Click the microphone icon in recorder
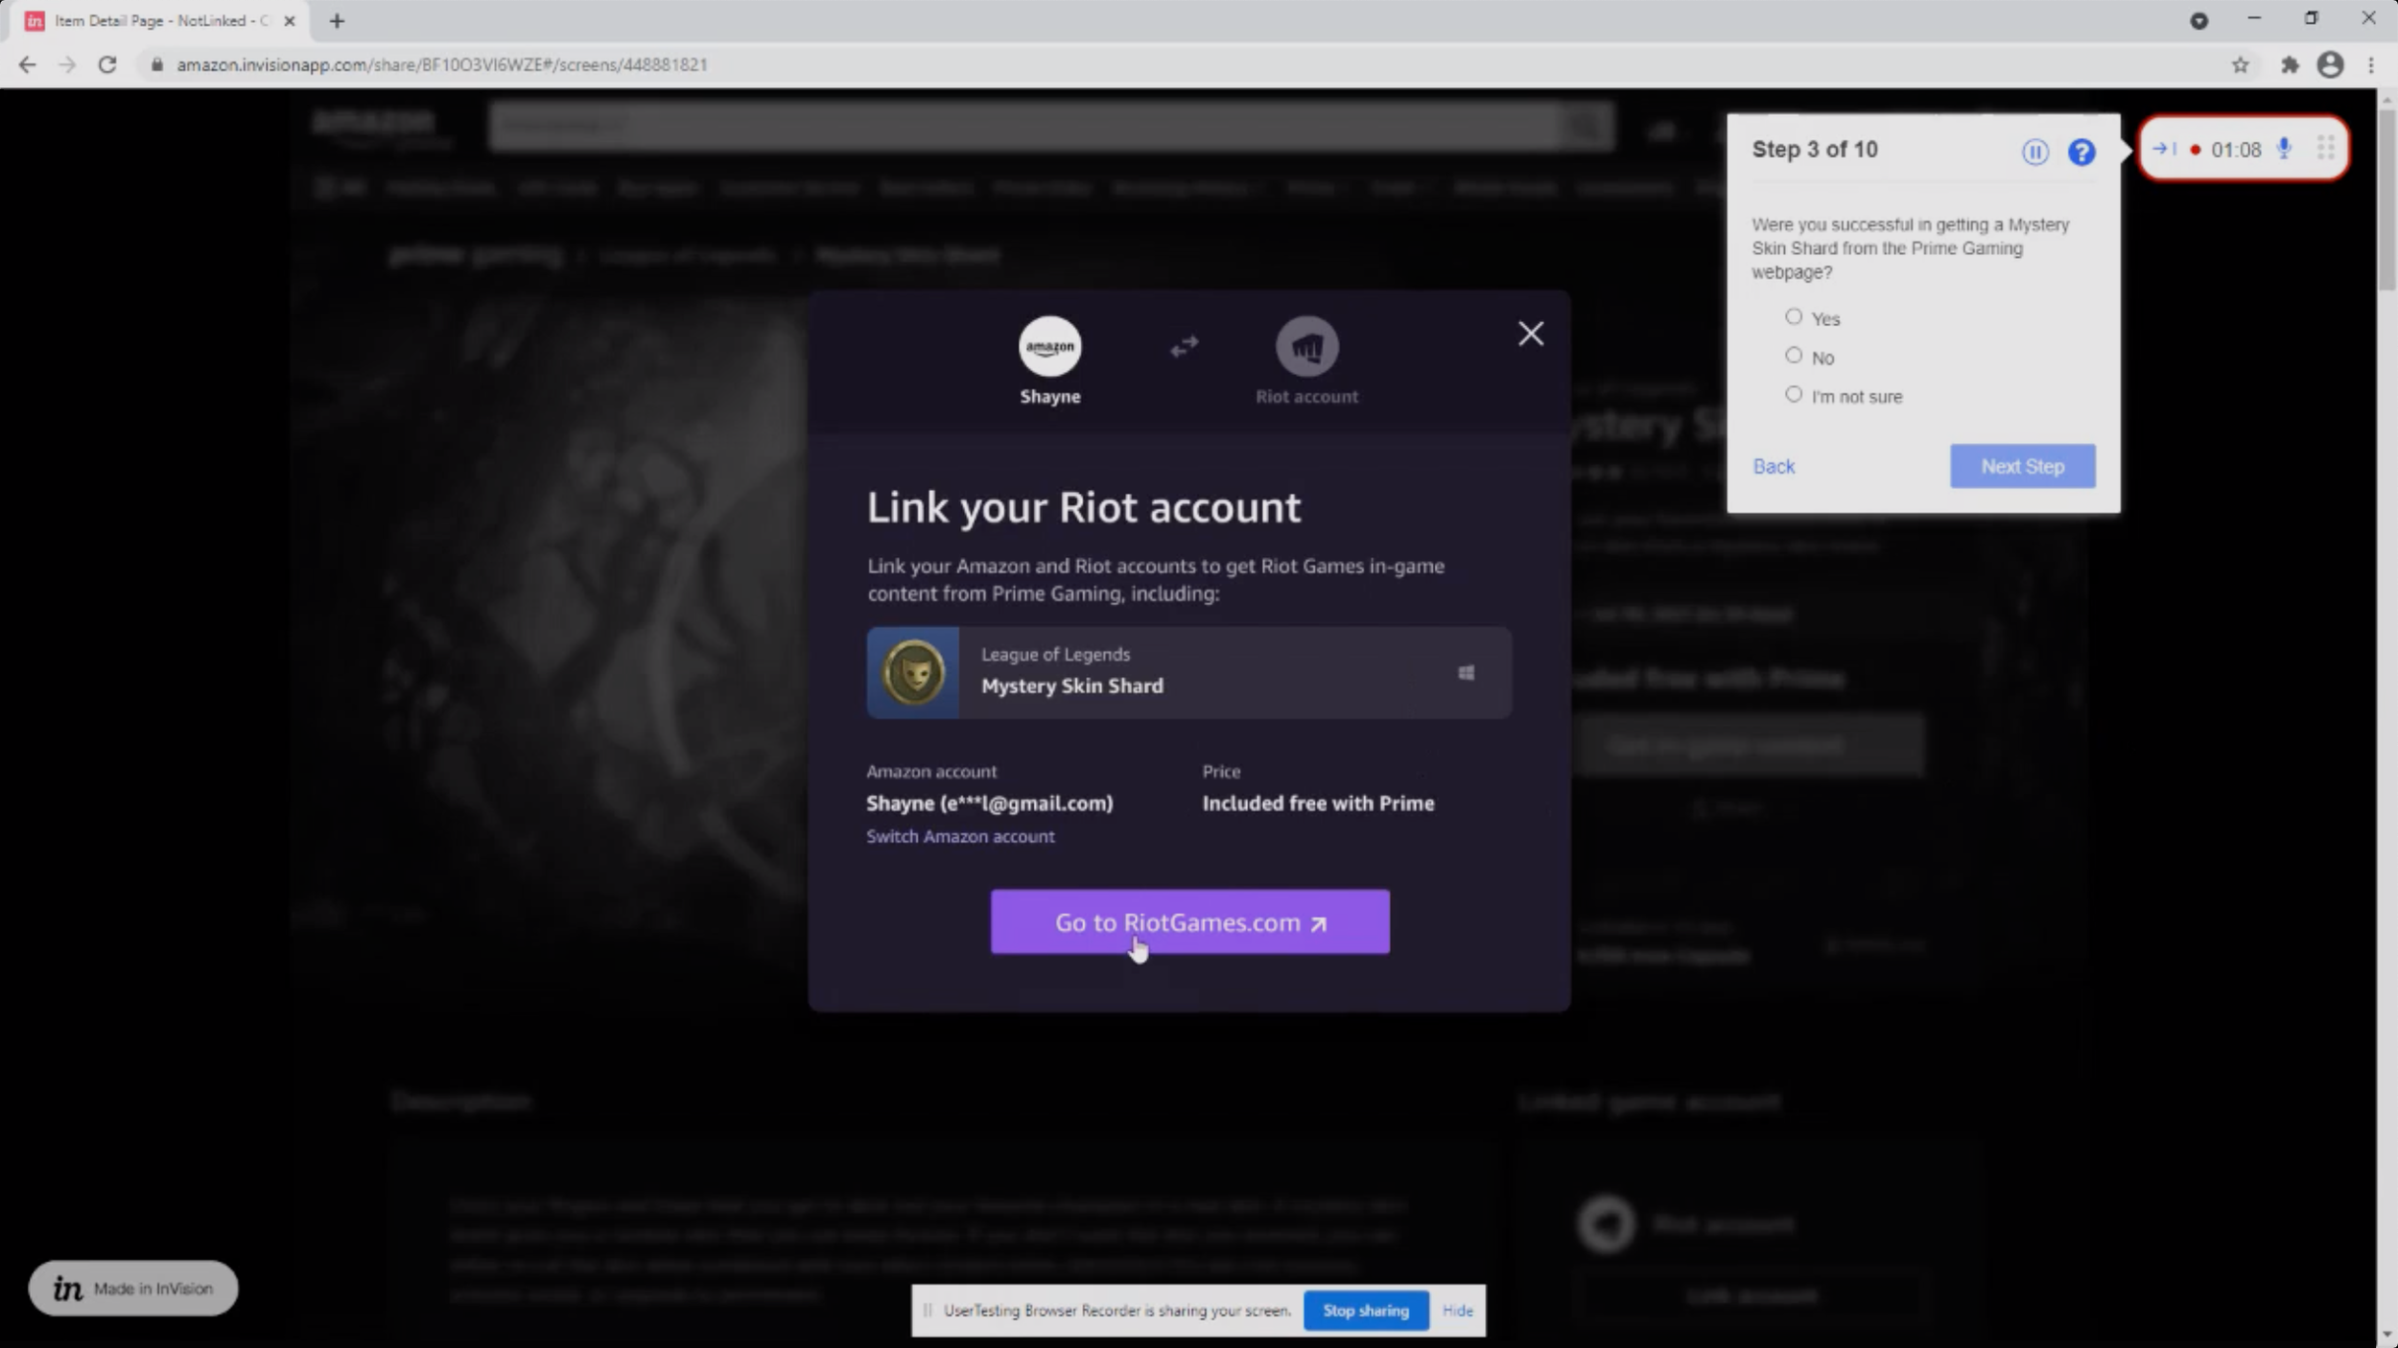Viewport: 2398px width, 1348px height. pos(2284,149)
